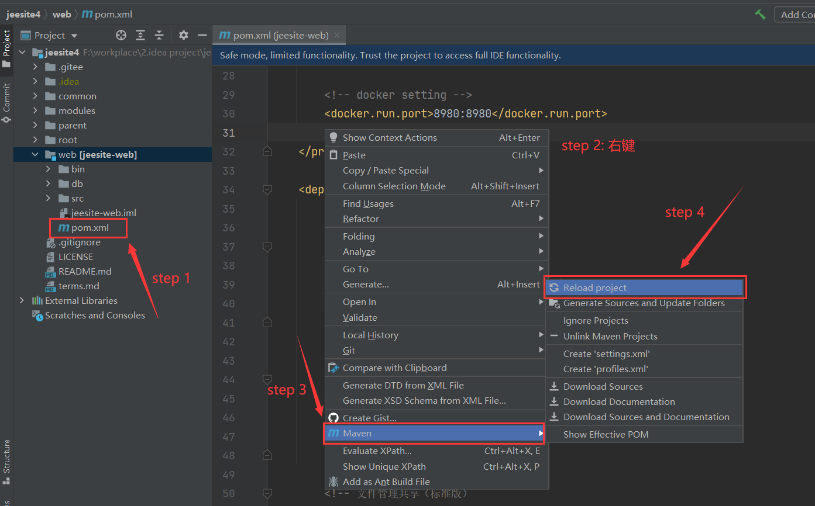Open Project panel settings gear
The width and height of the screenshot is (815, 506).
184,35
